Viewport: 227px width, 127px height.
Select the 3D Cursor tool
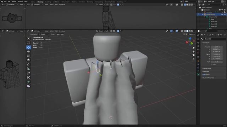pos(28,43)
